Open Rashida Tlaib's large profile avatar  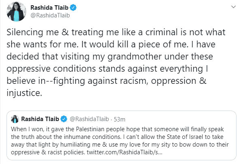pyautogui.click(x=16, y=11)
